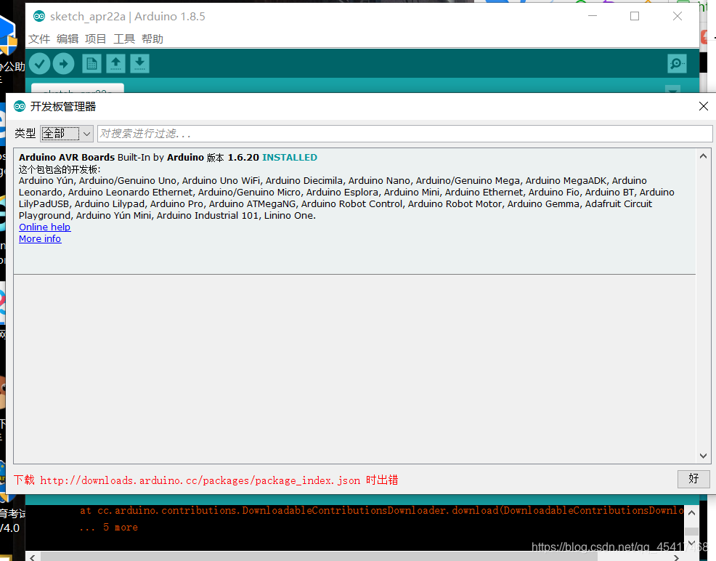The height and width of the screenshot is (561, 716).
Task: Click the Upload arrow icon
Action: pos(64,64)
